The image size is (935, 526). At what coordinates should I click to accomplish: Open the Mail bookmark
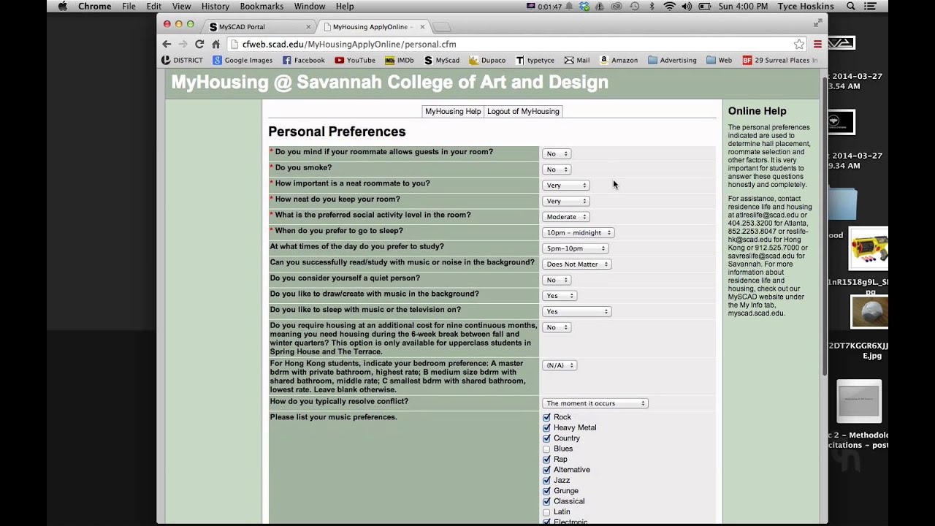tap(577, 60)
